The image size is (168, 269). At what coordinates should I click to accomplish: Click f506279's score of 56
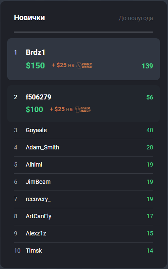tap(150, 97)
